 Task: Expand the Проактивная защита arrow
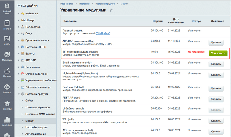(x=19, y=40)
